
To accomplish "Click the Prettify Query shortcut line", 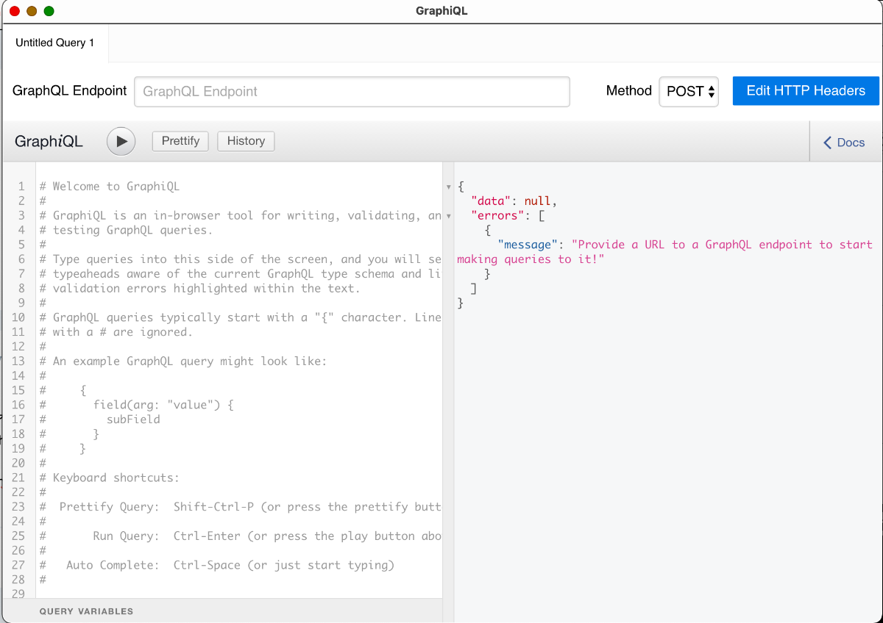I will pyautogui.click(x=241, y=507).
